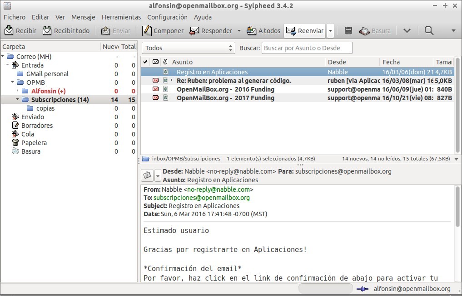Open the dropdown beside message header icon

(158, 176)
